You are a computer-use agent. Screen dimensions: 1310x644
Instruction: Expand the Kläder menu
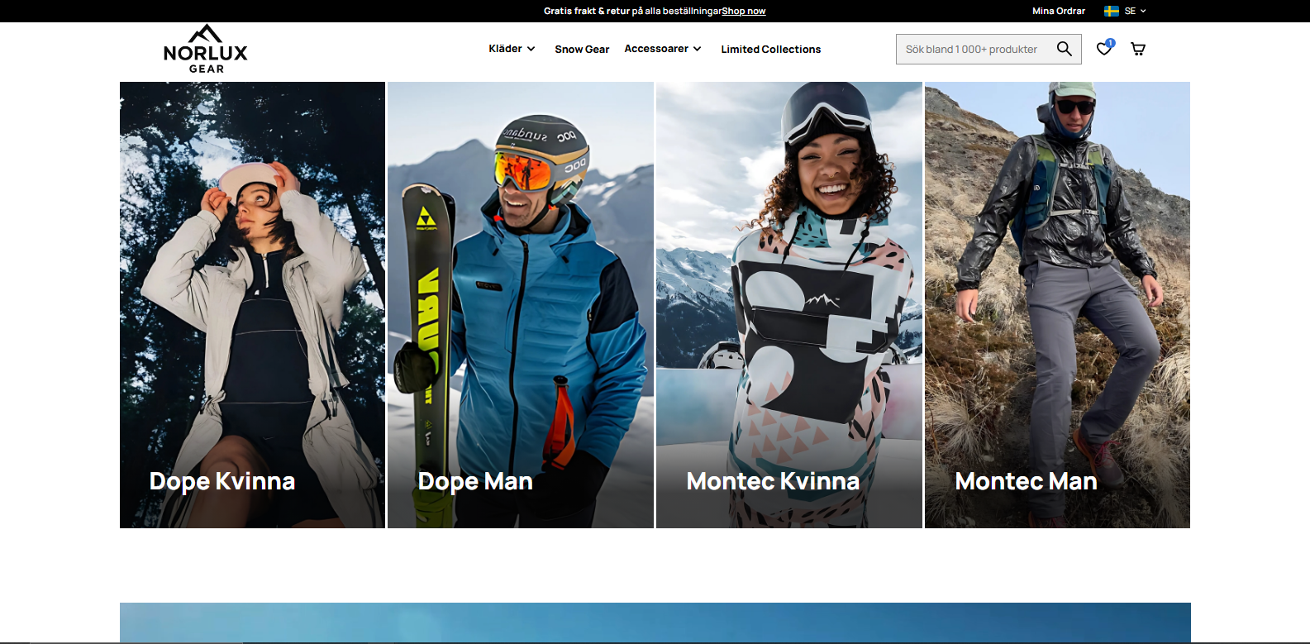(512, 49)
